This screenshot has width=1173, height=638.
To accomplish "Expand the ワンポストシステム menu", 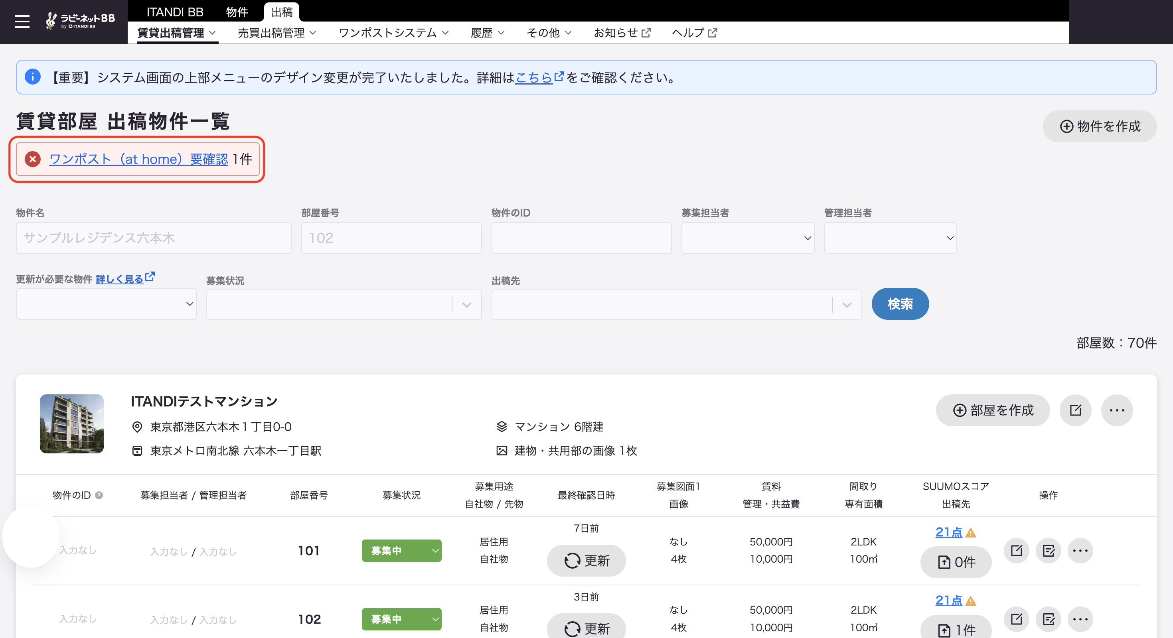I will [x=394, y=33].
